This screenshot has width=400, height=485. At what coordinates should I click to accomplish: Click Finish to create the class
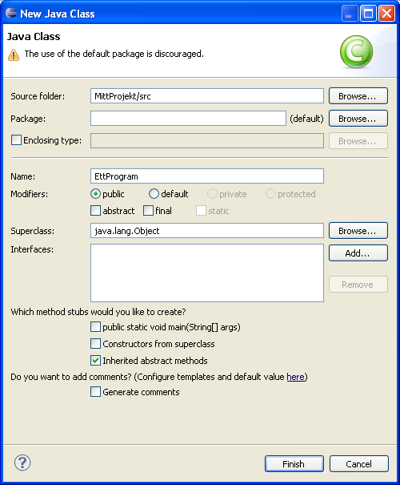[x=294, y=463]
